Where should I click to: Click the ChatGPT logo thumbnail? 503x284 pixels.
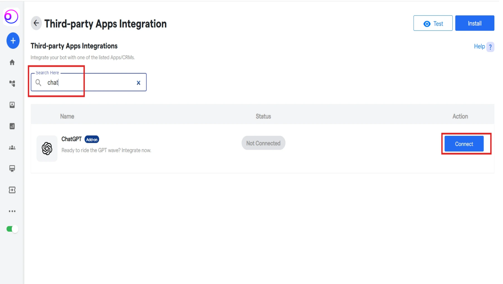pyautogui.click(x=47, y=148)
